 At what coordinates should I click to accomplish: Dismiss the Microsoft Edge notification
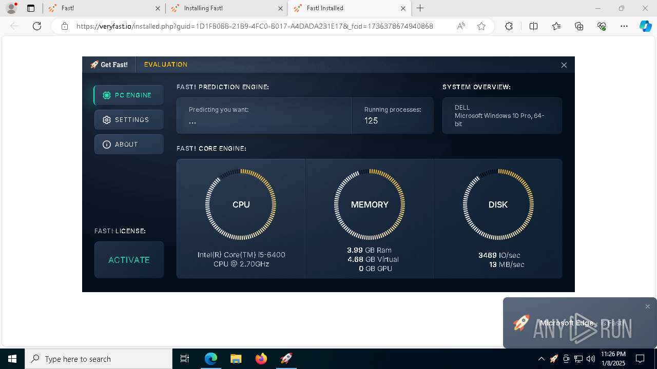coord(648,306)
